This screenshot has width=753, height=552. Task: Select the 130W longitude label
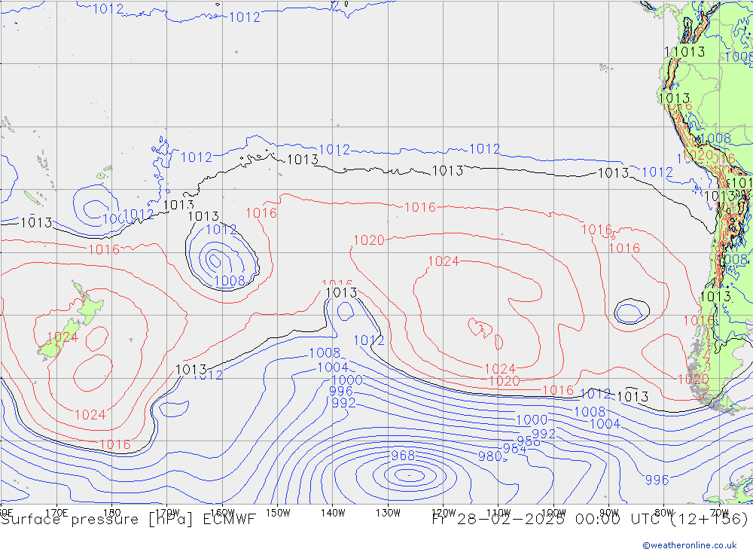tap(388, 513)
